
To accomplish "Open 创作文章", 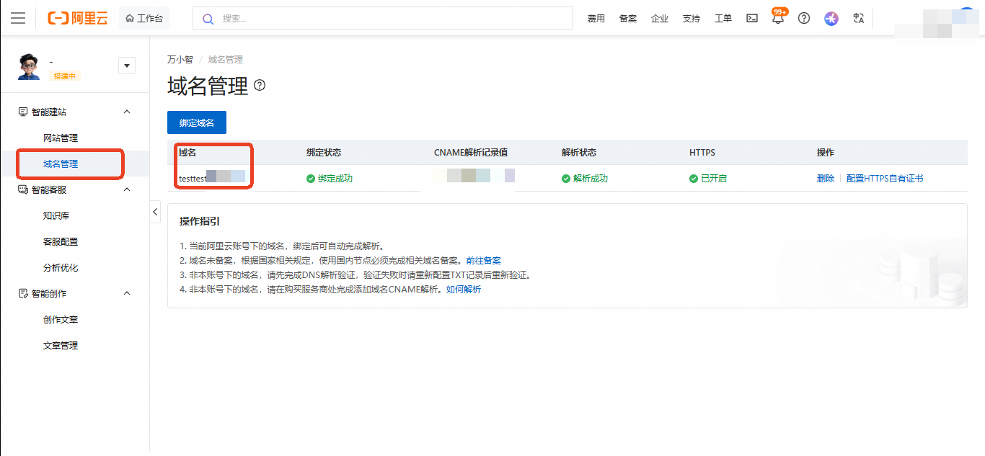I will coord(61,319).
